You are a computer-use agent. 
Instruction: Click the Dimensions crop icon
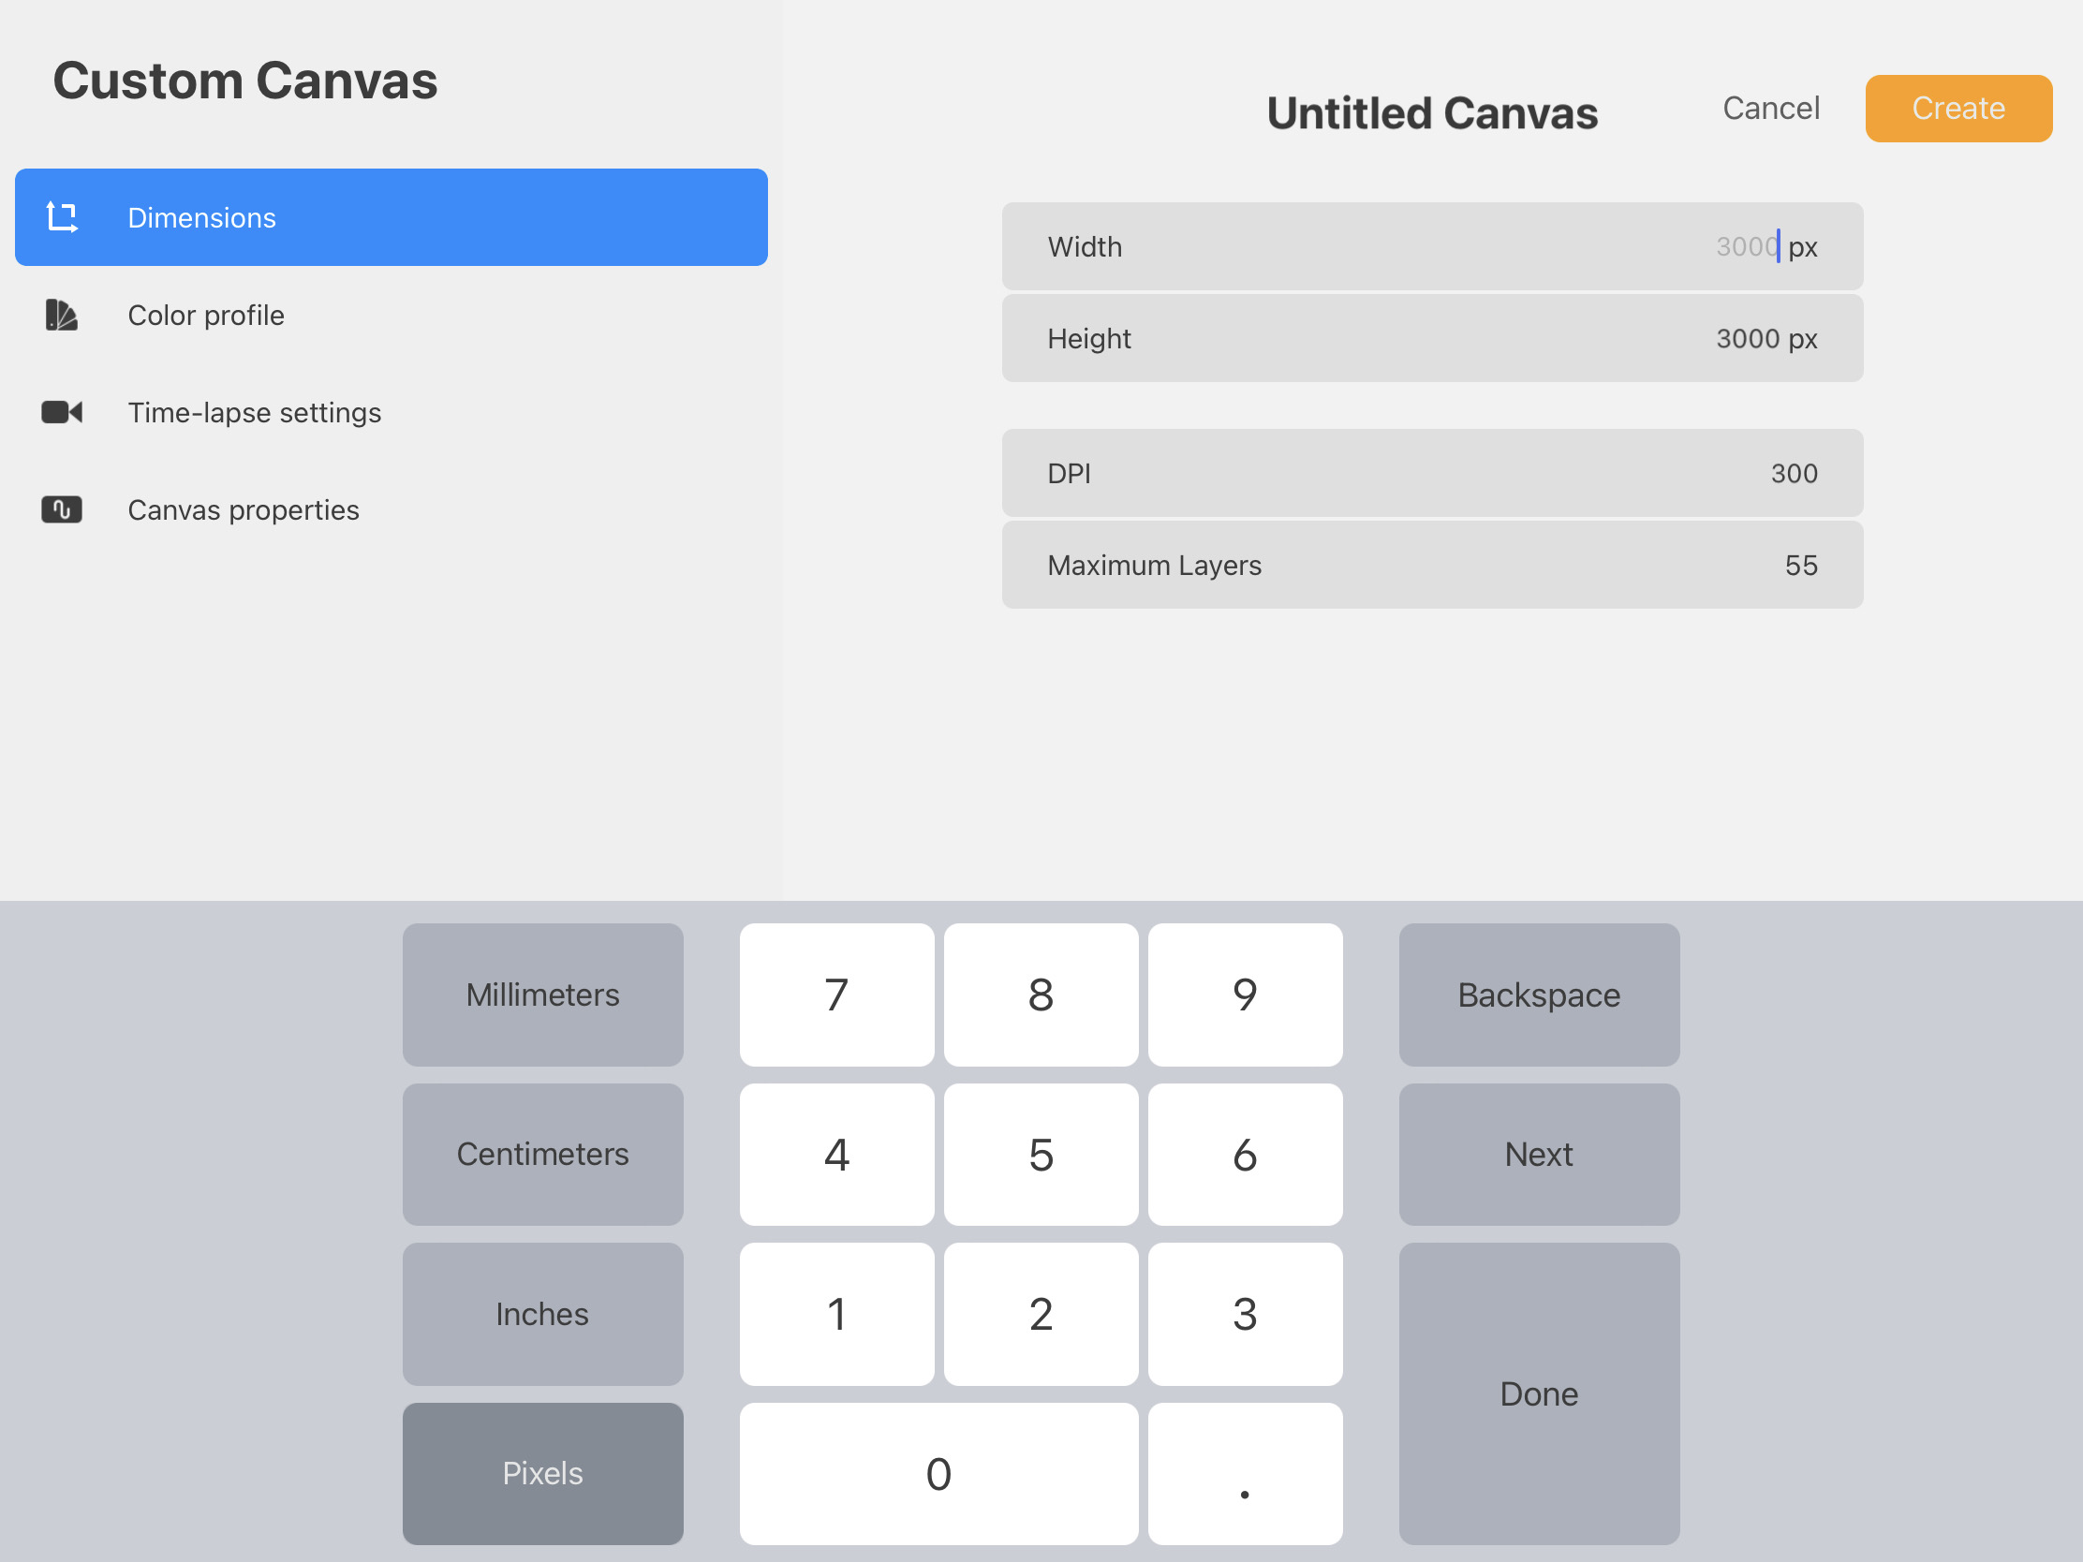point(62,217)
